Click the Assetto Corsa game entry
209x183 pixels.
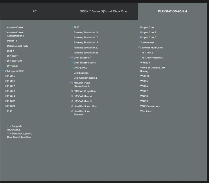(x=15, y=28)
